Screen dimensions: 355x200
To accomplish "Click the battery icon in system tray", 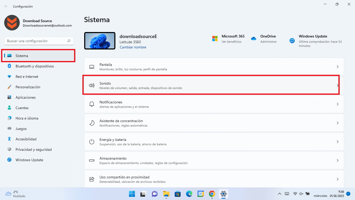I will point(308,194).
